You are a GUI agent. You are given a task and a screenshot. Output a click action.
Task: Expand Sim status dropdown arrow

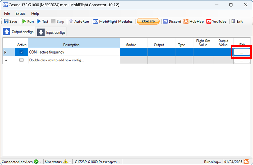point(70,162)
